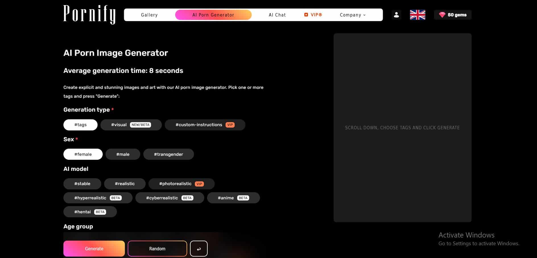The image size is (537, 258).
Task: Pick the #hyperrealistic AI model
Action: (x=98, y=198)
